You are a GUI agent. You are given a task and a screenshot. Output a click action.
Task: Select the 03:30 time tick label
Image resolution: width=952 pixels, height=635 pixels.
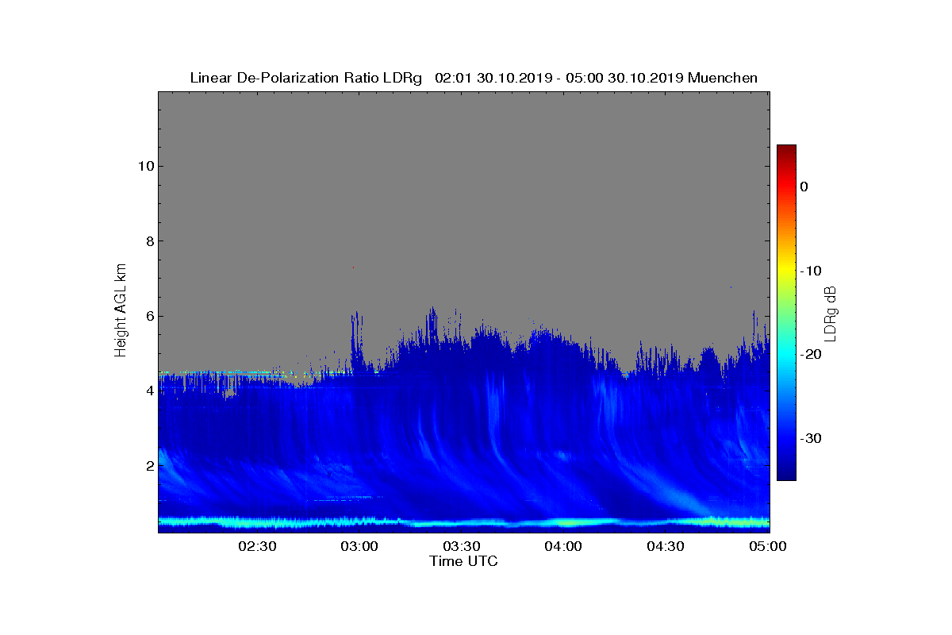tap(462, 546)
